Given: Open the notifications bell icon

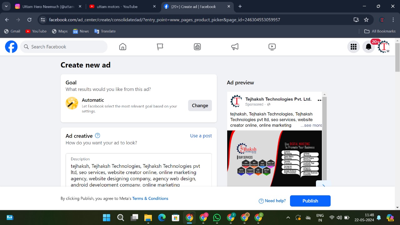Looking at the screenshot, I should tap(369, 47).
